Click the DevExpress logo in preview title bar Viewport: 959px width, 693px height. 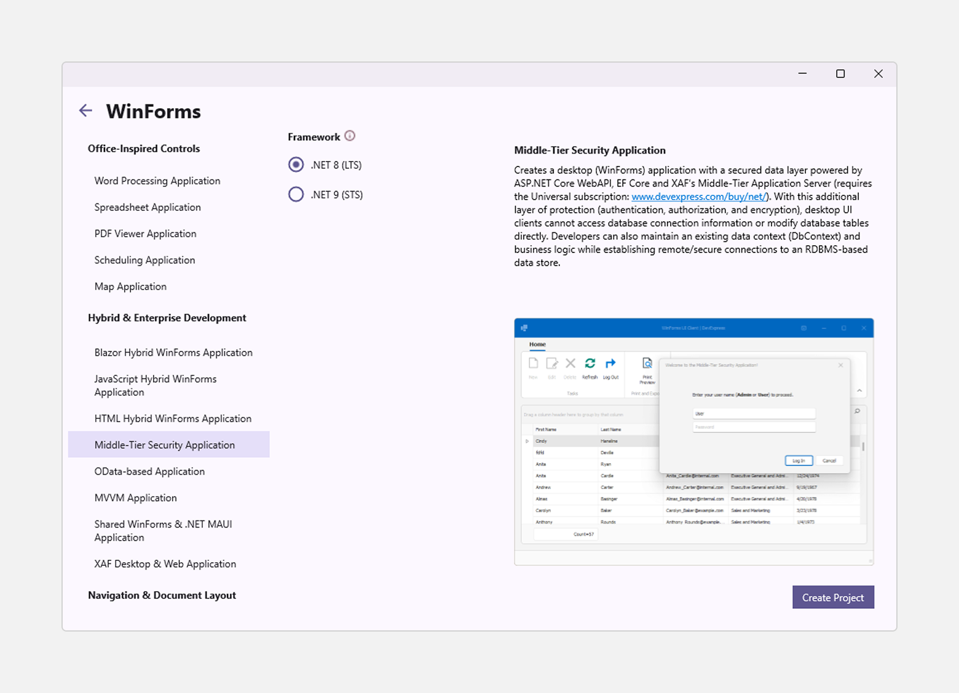[523, 328]
